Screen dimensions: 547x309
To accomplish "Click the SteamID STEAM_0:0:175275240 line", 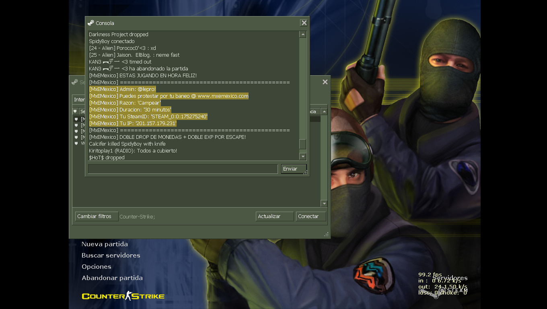I will [148, 117].
